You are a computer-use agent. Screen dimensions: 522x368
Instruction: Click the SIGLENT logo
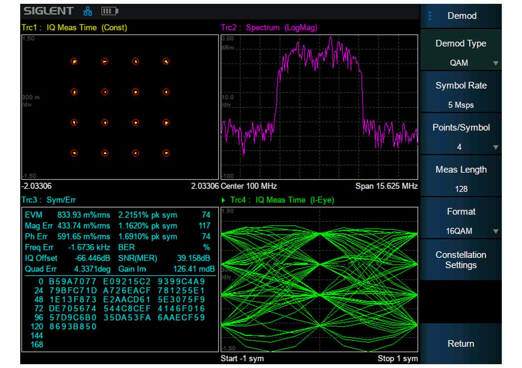point(48,11)
